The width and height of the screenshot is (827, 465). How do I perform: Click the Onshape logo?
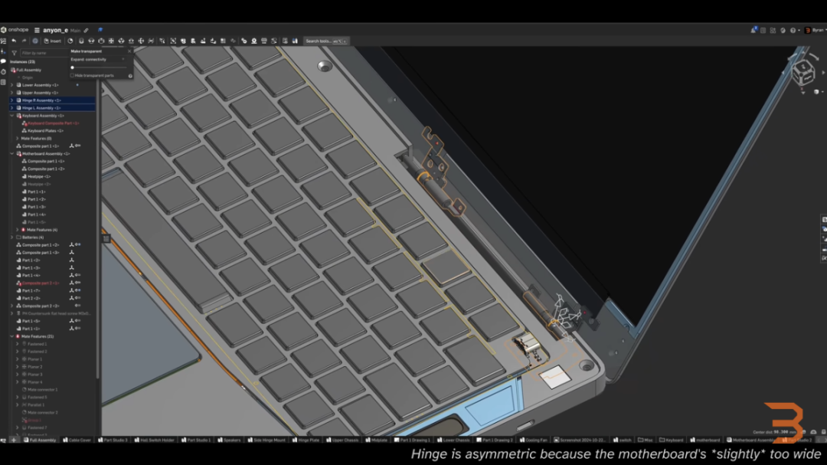pos(15,30)
